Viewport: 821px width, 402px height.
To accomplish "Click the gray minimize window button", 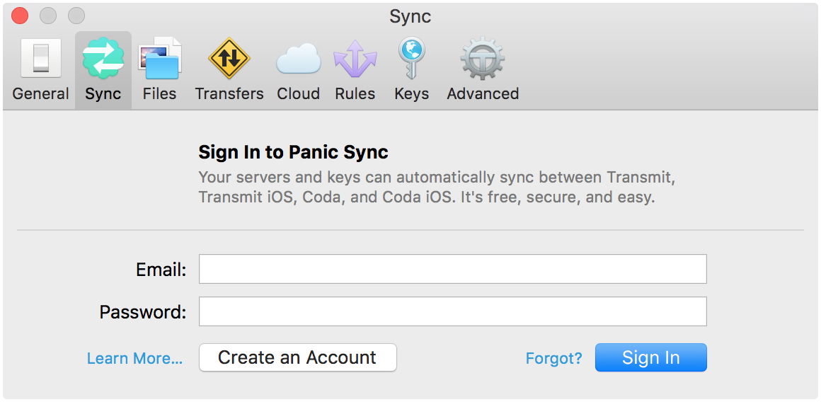I will tap(48, 16).
